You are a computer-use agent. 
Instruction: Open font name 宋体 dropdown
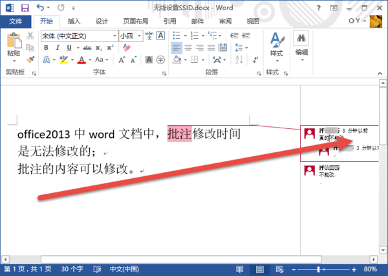pyautogui.click(x=114, y=36)
